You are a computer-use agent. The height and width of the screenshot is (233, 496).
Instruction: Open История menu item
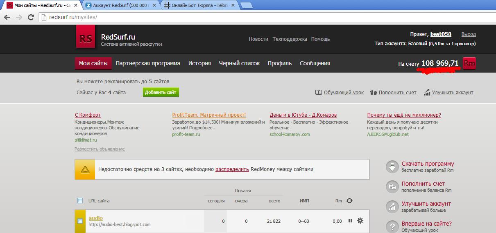click(199, 63)
